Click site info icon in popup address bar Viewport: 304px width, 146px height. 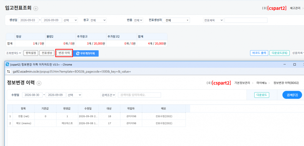point(8,72)
